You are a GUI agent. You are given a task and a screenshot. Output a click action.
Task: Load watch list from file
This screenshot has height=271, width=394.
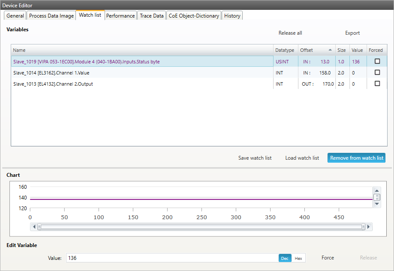pyautogui.click(x=302, y=158)
